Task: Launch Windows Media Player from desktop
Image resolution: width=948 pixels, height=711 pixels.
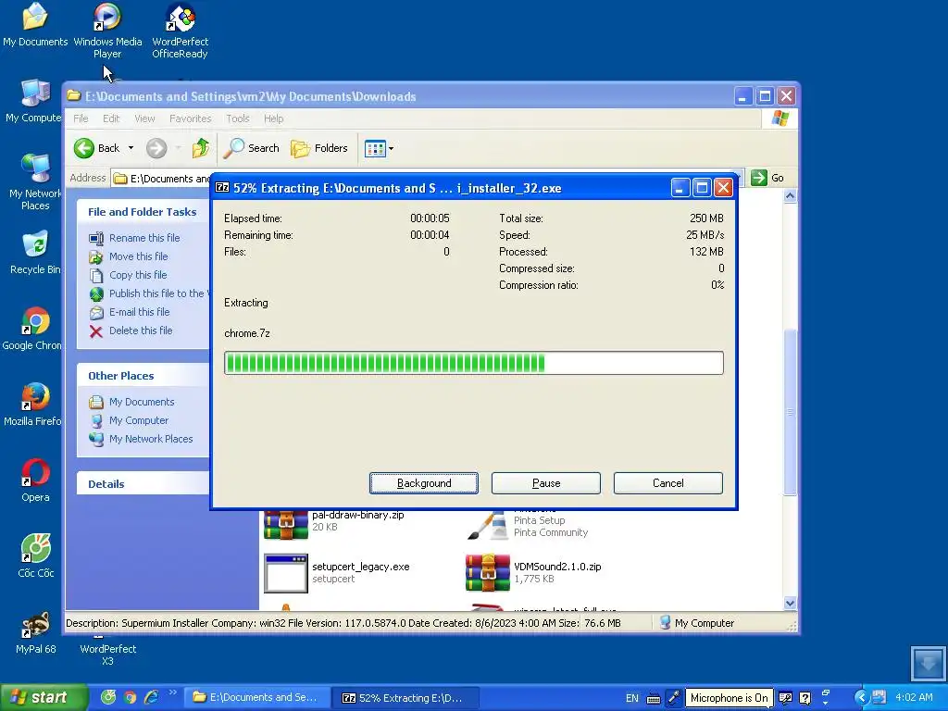Action: click(107, 31)
